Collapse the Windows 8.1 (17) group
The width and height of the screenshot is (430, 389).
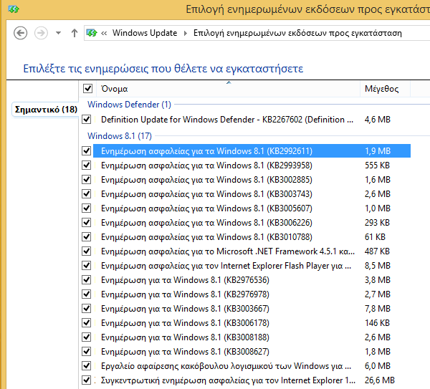pyautogui.click(x=120, y=136)
